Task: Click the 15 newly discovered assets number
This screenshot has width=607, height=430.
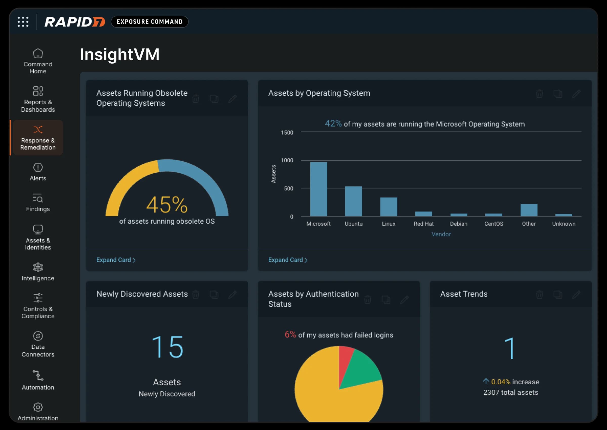Action: (167, 347)
